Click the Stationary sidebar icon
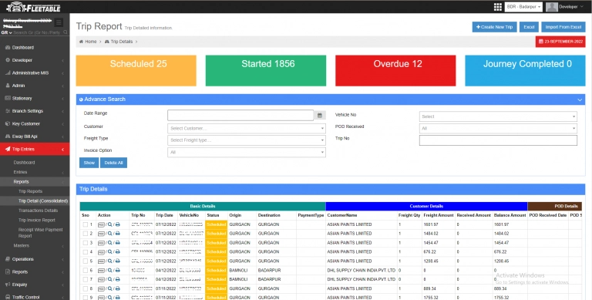This screenshot has width=592, height=300. tap(8, 98)
